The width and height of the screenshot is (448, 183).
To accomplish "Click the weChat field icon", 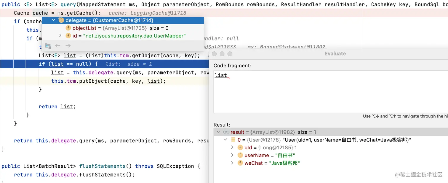I will point(240,163).
